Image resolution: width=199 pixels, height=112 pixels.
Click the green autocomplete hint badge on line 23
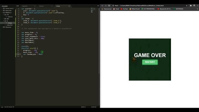42,52
